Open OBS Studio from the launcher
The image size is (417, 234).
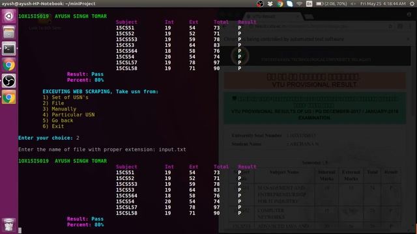point(8,81)
